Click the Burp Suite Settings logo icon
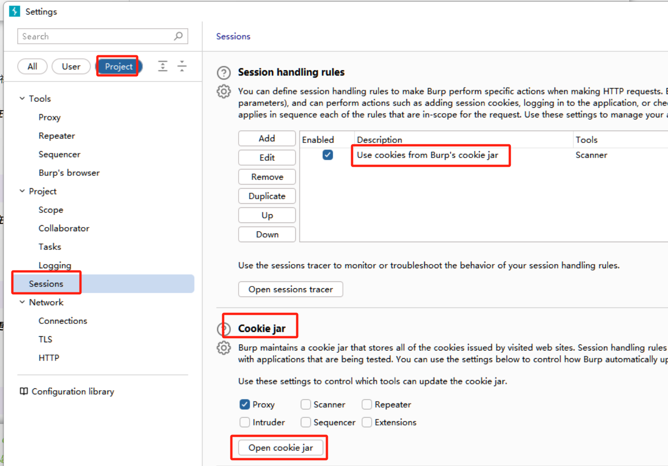 pos(15,11)
